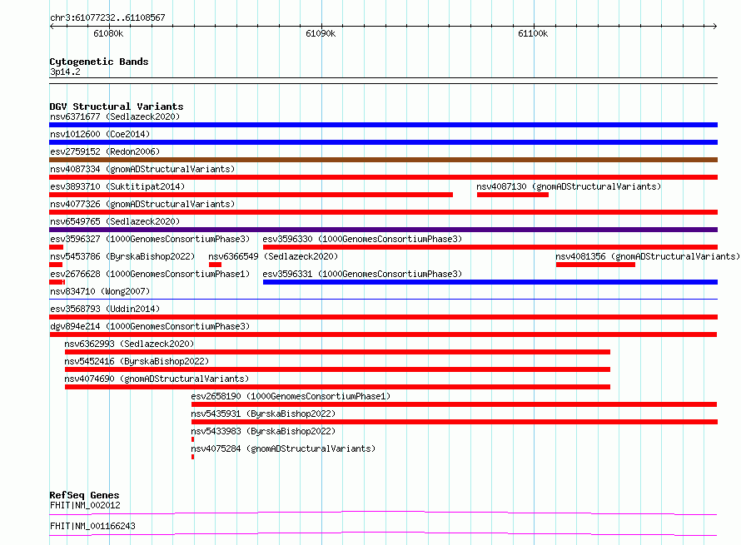The image size is (741, 545).
Task: Open the dgv894e214 (1000GenomesConsortiumPhase3) label
Action: pyautogui.click(x=150, y=326)
